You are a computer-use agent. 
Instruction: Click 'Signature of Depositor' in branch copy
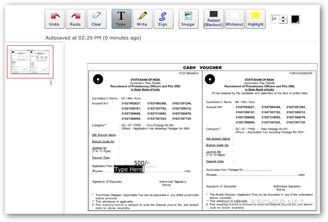(x=107, y=182)
